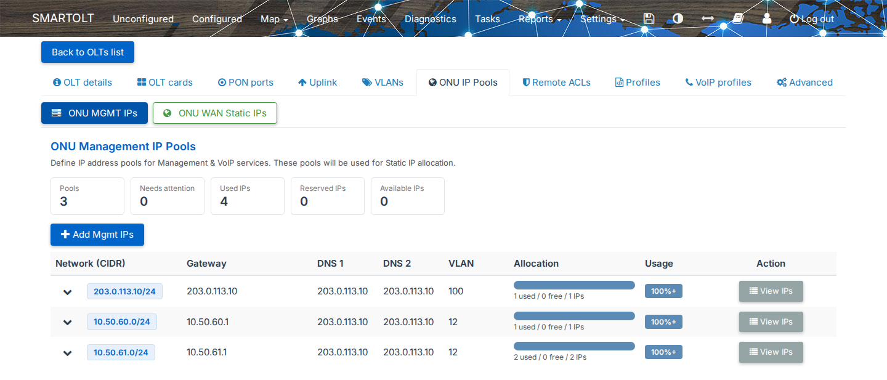The width and height of the screenshot is (887, 380).
Task: Open the SMARTOLT home logo
Action: tap(63, 18)
